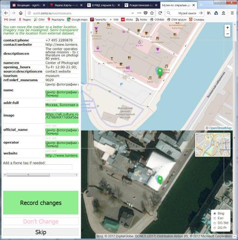Open the Wiki bookmark folder
Screen dimensions: 238x240
tap(114, 19)
